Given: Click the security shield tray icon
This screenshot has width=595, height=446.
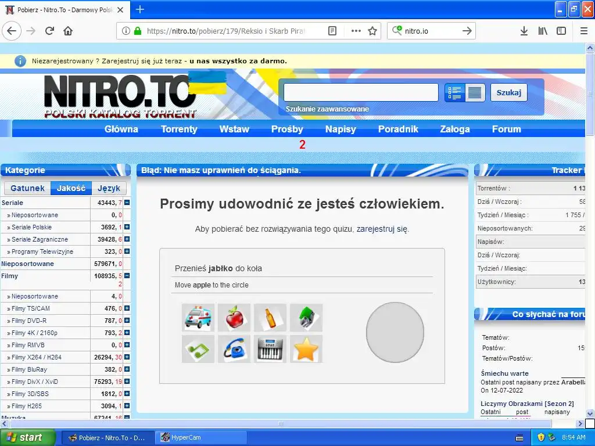Looking at the screenshot, I should (541, 437).
